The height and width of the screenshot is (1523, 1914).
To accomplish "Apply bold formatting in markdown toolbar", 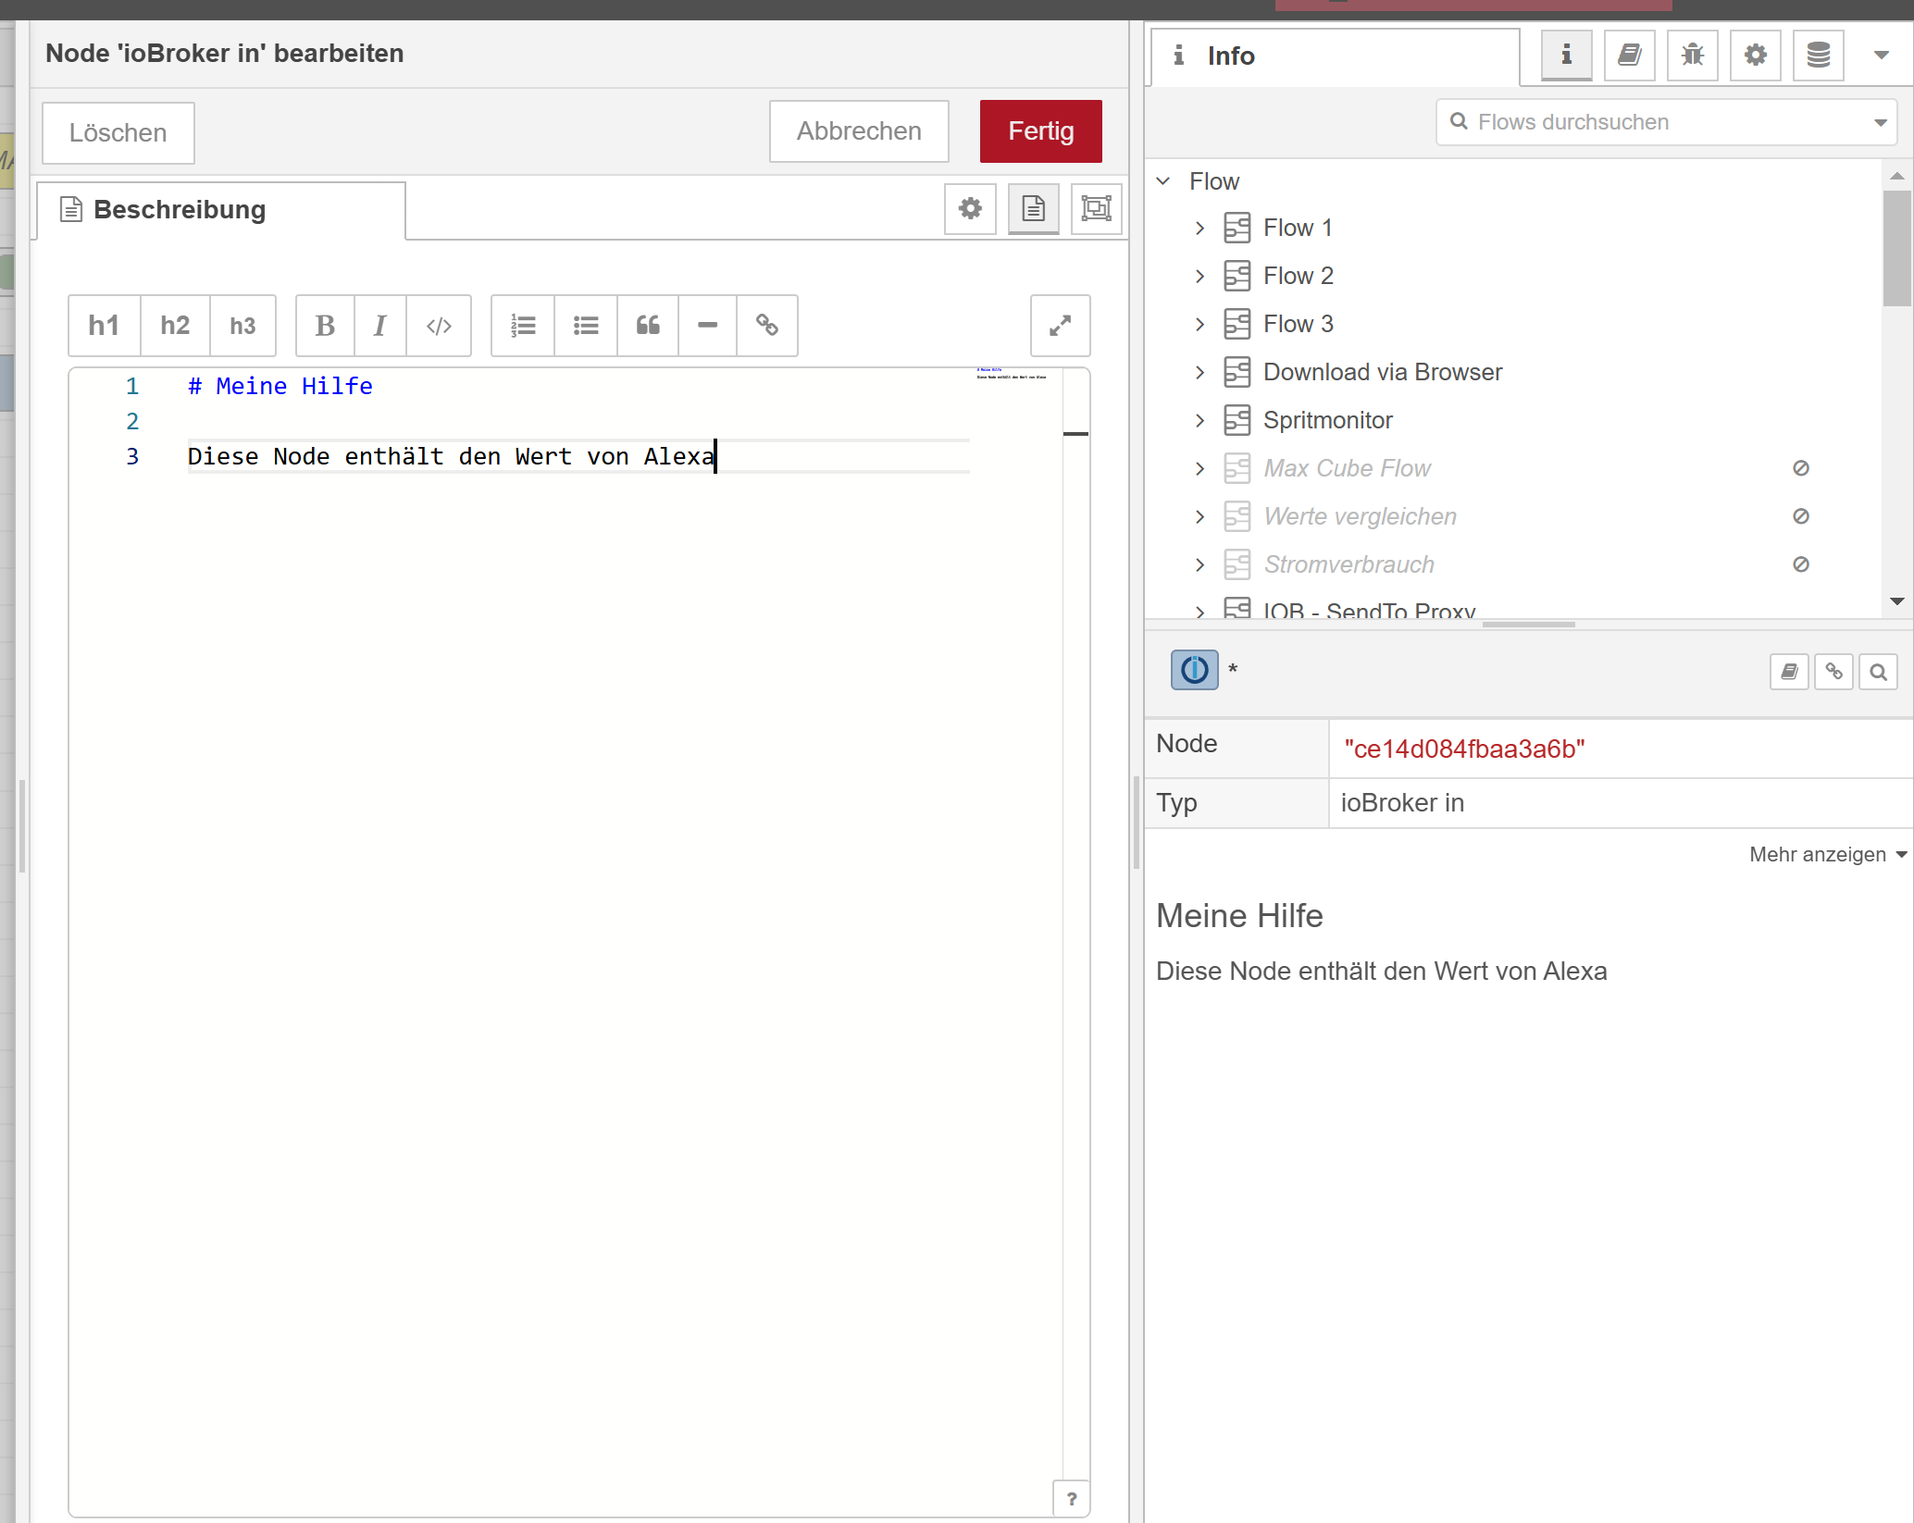I will (x=325, y=326).
